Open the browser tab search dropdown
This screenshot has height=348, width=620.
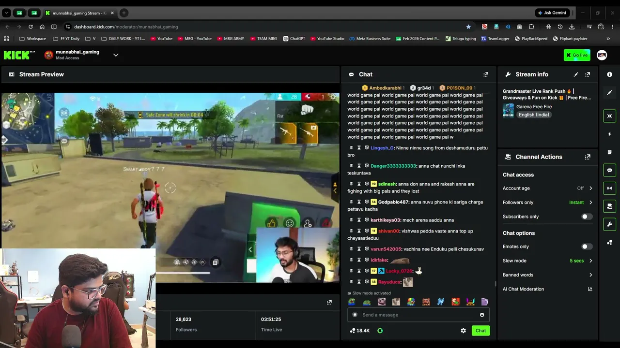pyautogui.click(x=6, y=13)
